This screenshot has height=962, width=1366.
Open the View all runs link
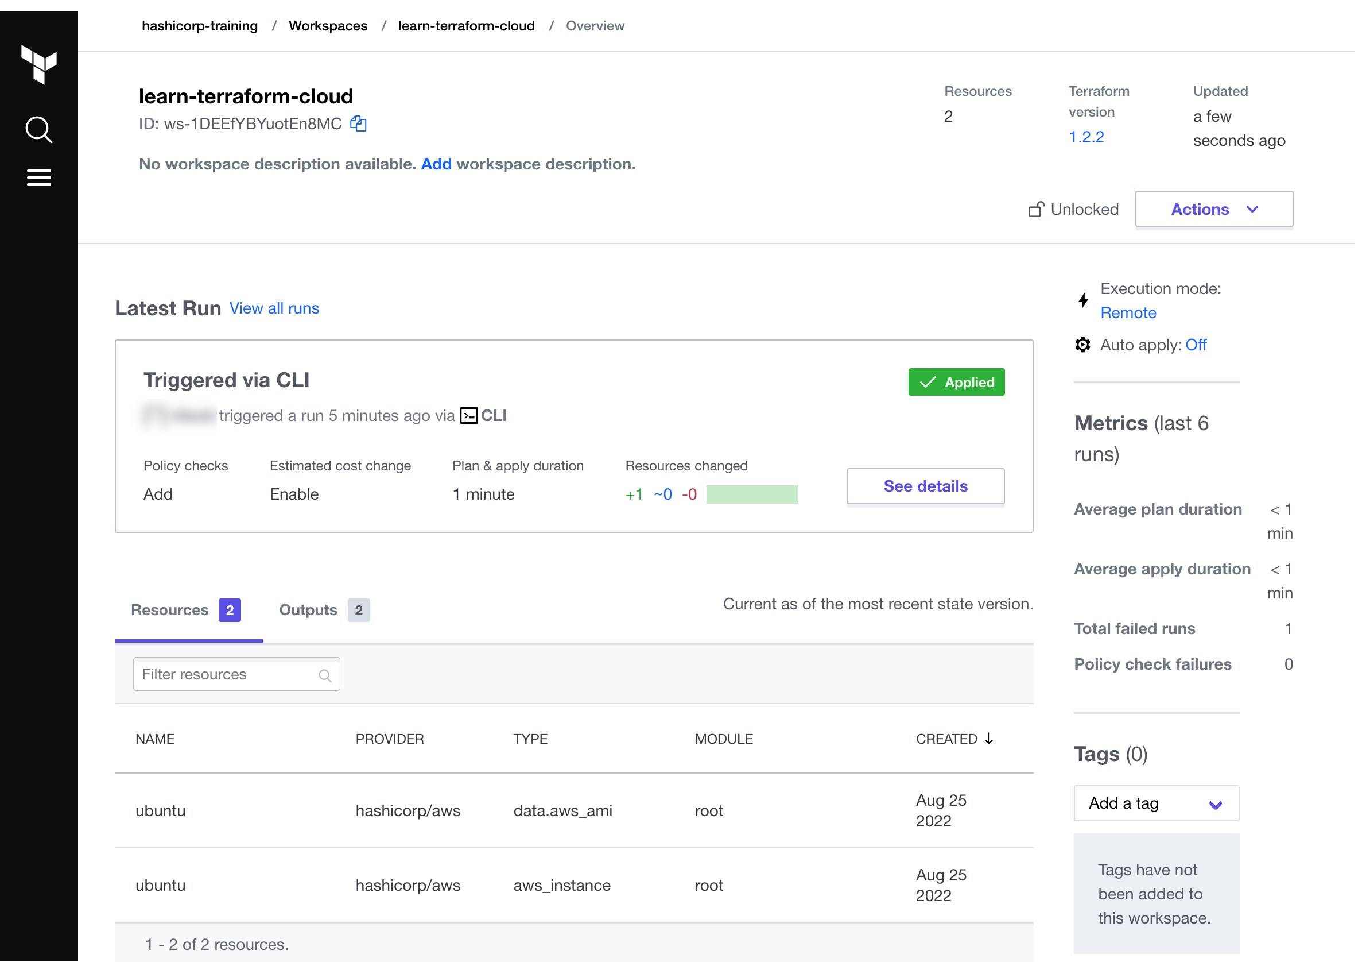tap(274, 308)
